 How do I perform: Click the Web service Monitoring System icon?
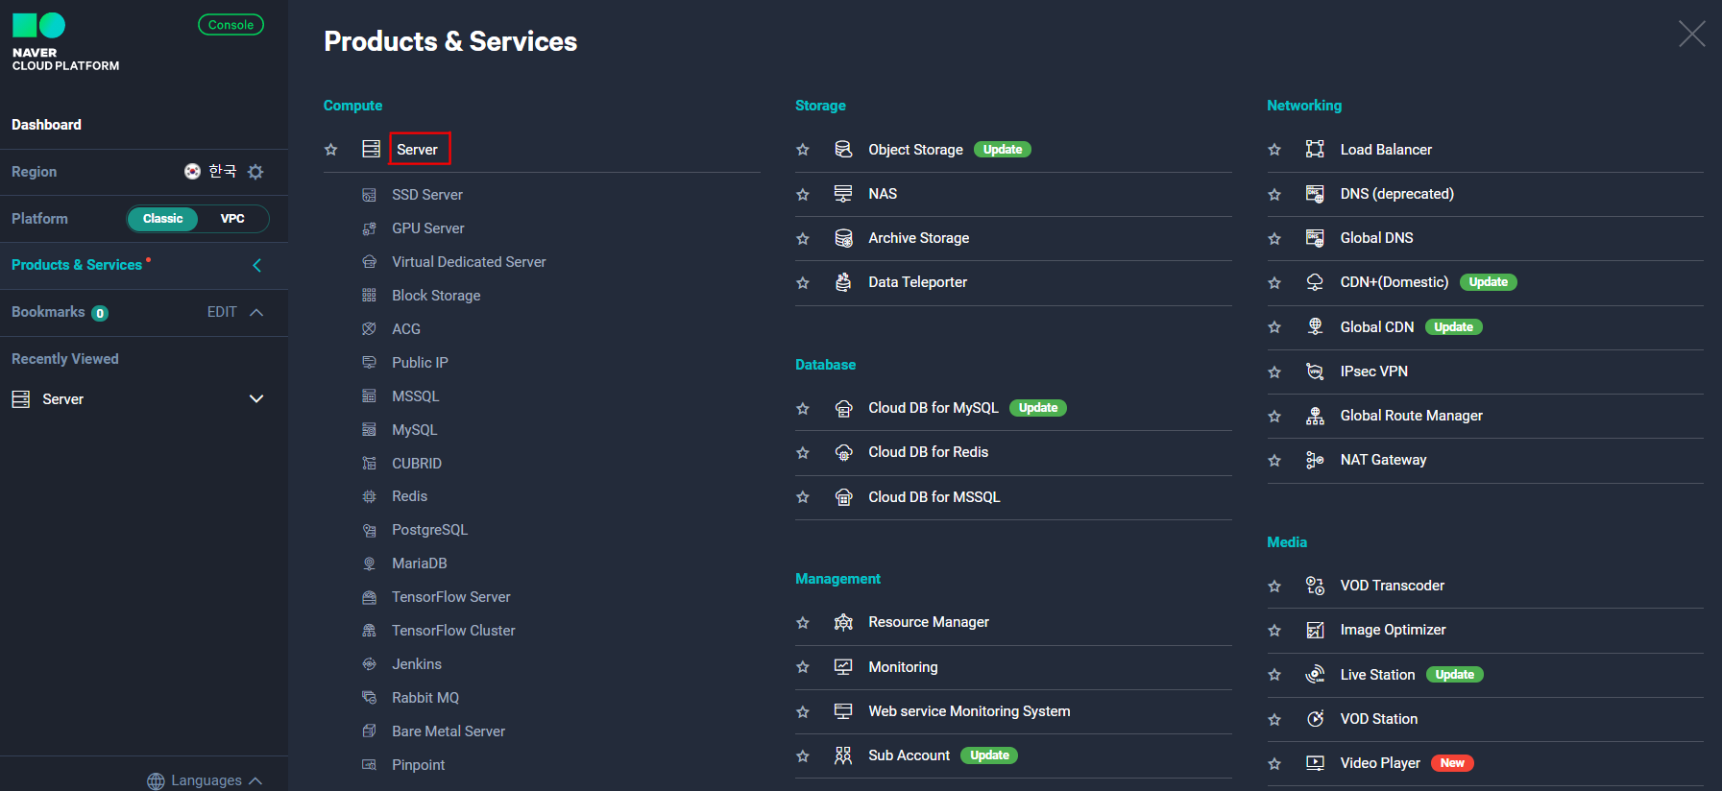point(843,711)
